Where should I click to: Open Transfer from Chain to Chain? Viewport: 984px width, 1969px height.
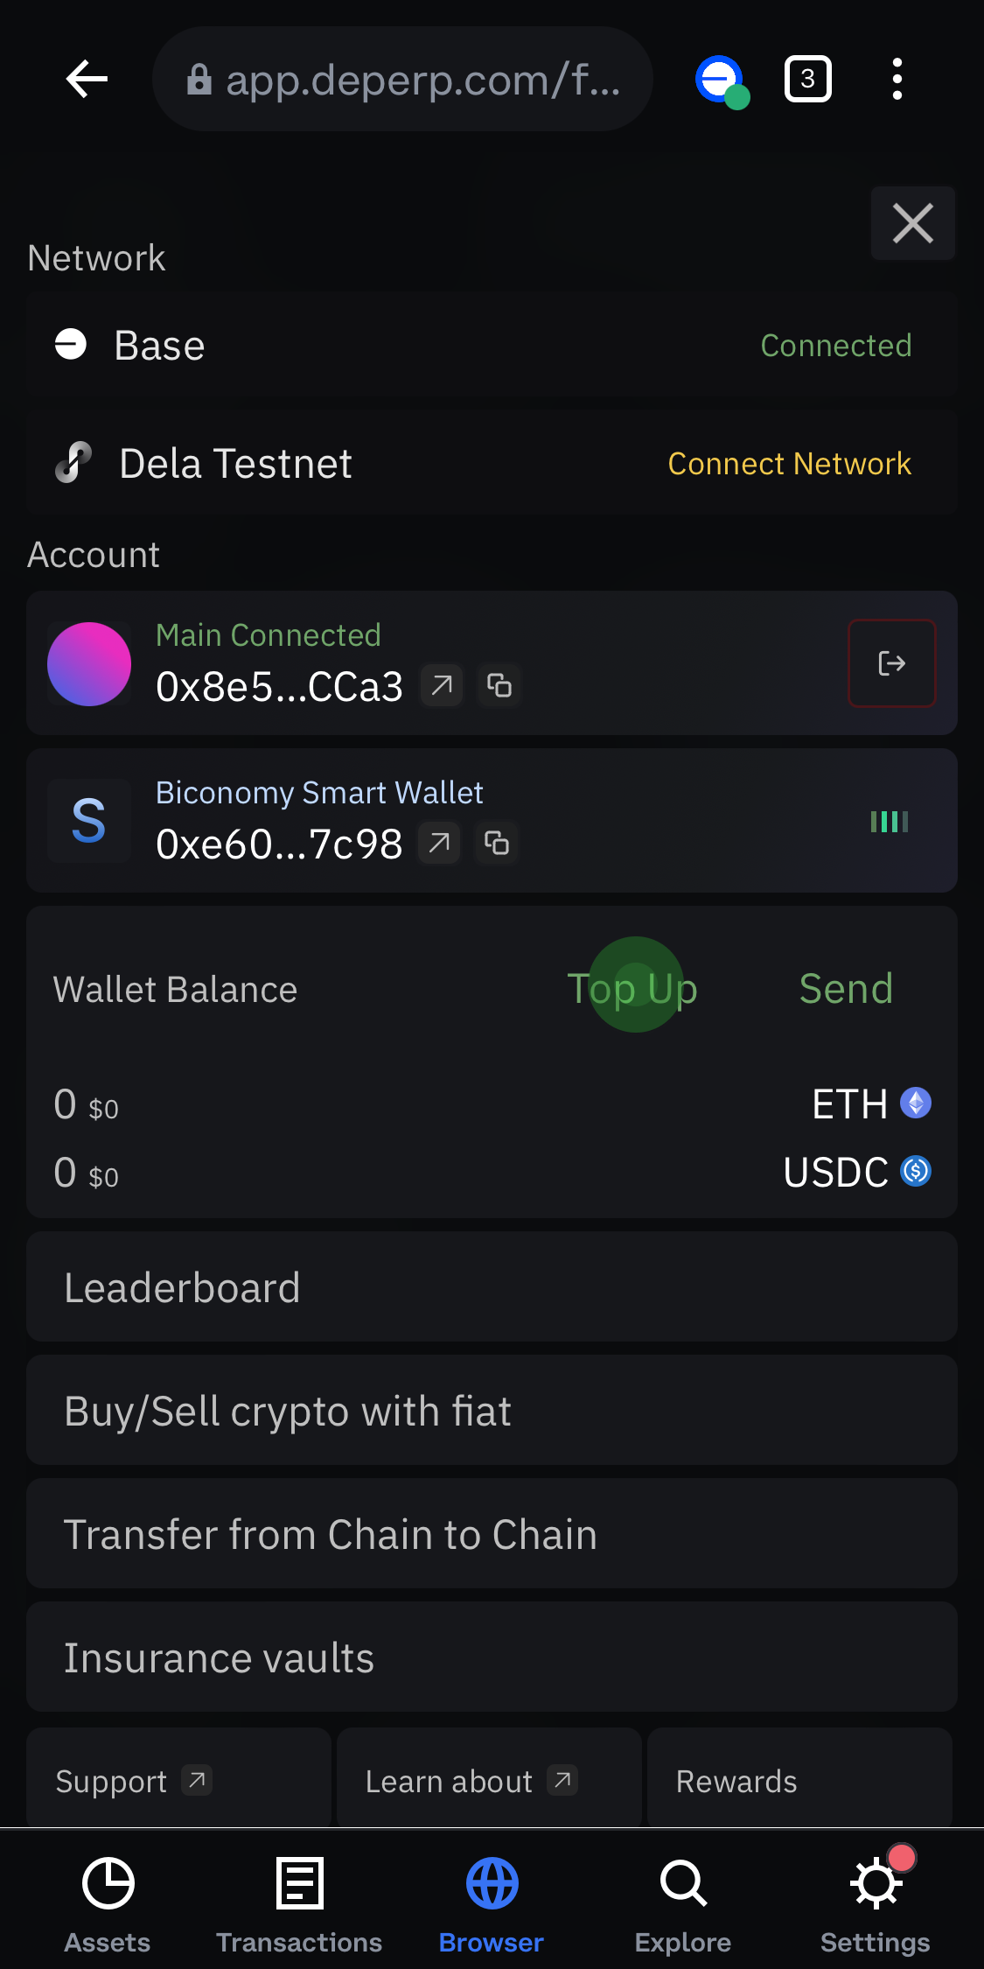click(492, 1534)
